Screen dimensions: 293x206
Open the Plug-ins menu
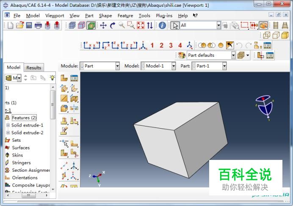pos(164,16)
